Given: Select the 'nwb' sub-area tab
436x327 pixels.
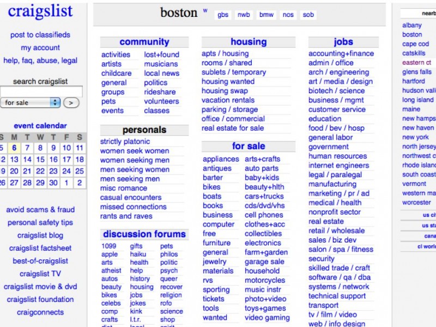Looking at the screenshot, I should (x=244, y=15).
